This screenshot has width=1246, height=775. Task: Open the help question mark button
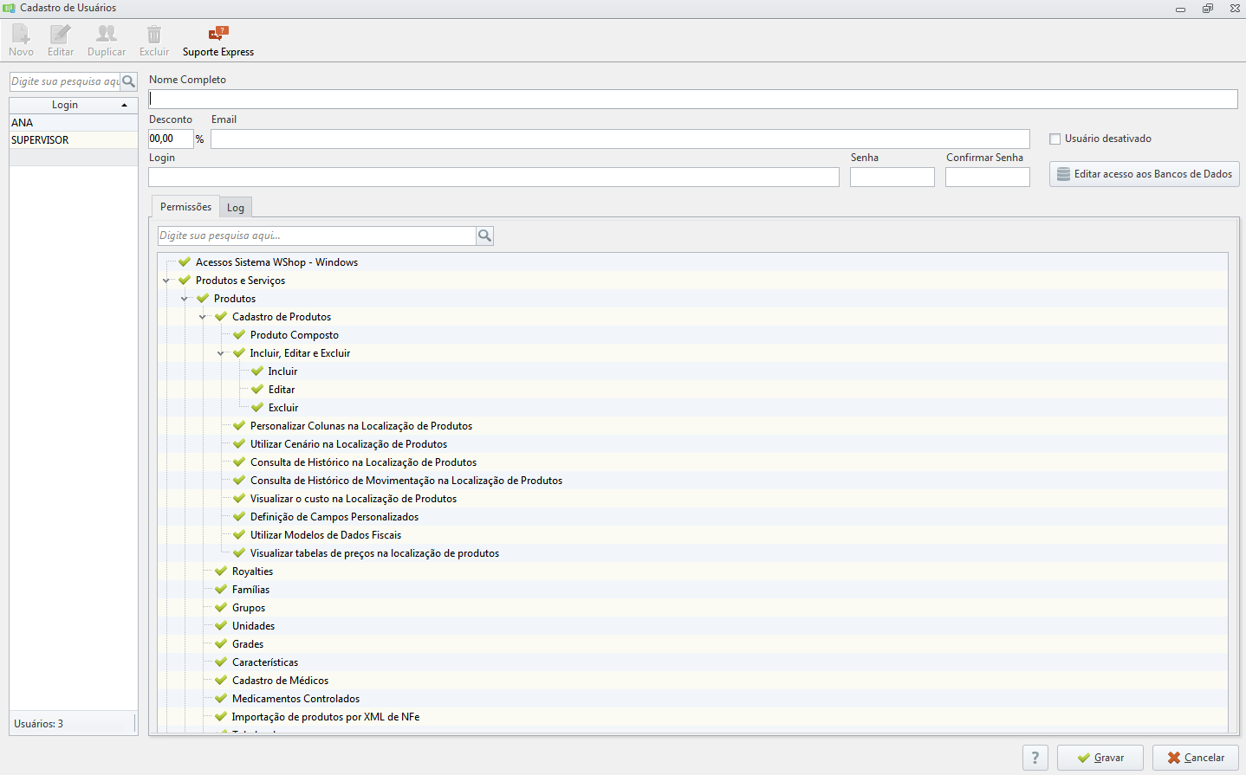1035,758
